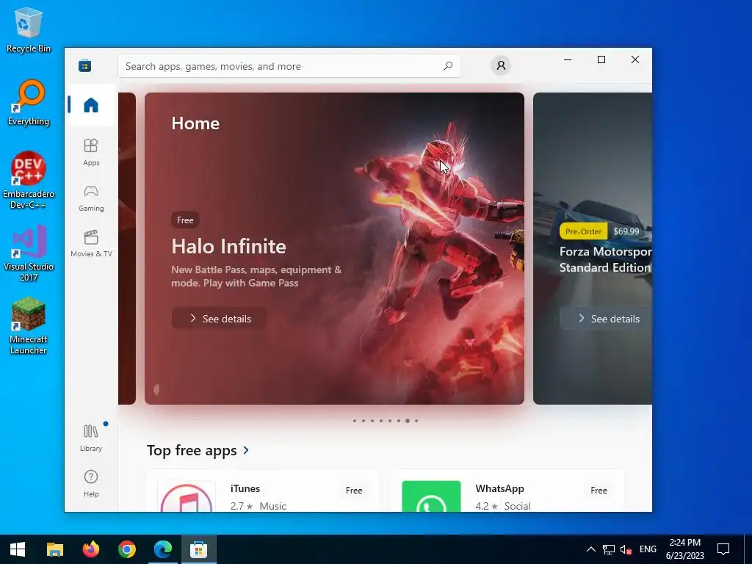
Task: Click the iTunes name text
Action: (x=245, y=488)
